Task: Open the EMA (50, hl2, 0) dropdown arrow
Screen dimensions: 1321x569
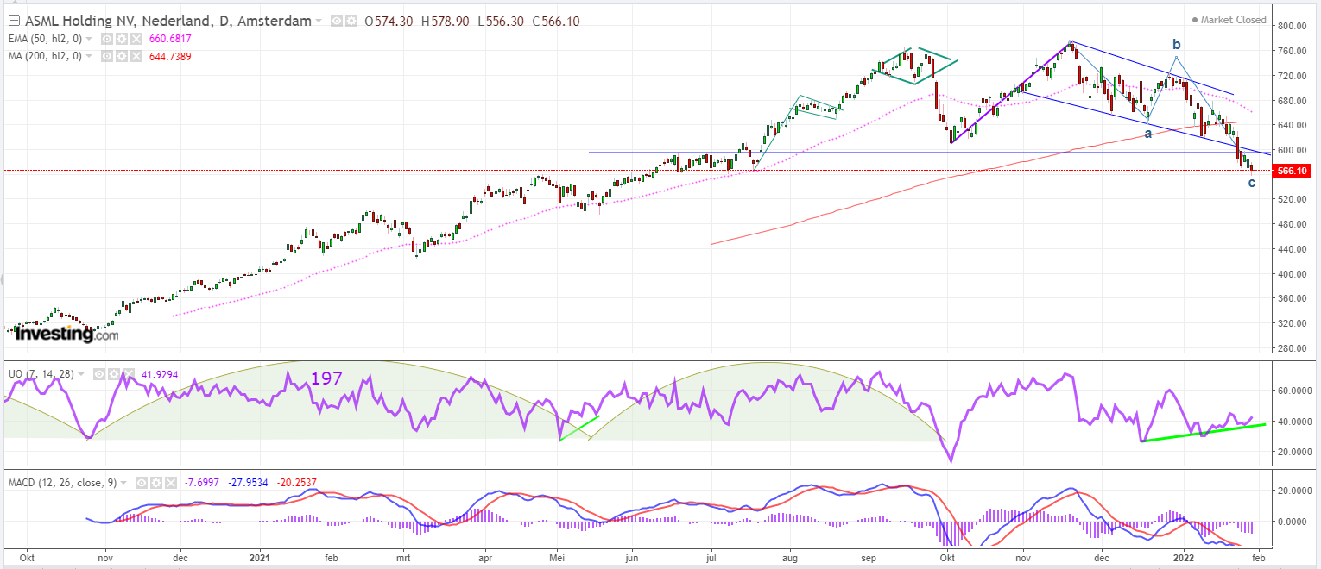Action: pos(89,39)
